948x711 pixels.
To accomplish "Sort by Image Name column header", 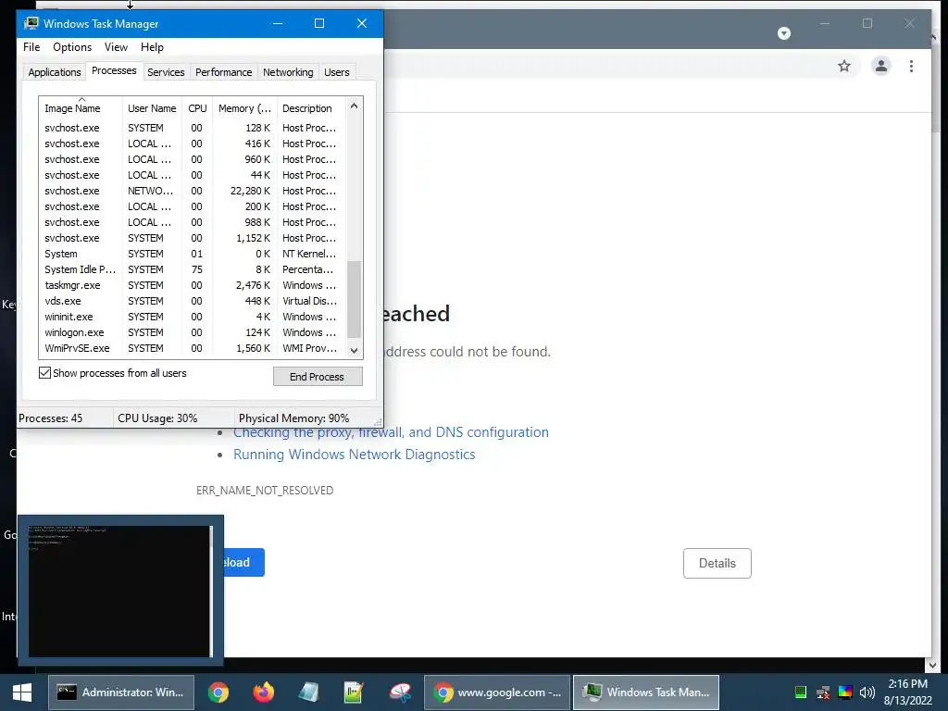I will tap(81, 108).
